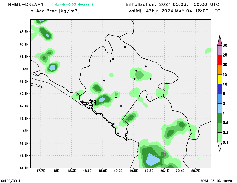Select the orange 15–20 legend swatch
Screen dimensions: 237x183
[x=220, y=70]
